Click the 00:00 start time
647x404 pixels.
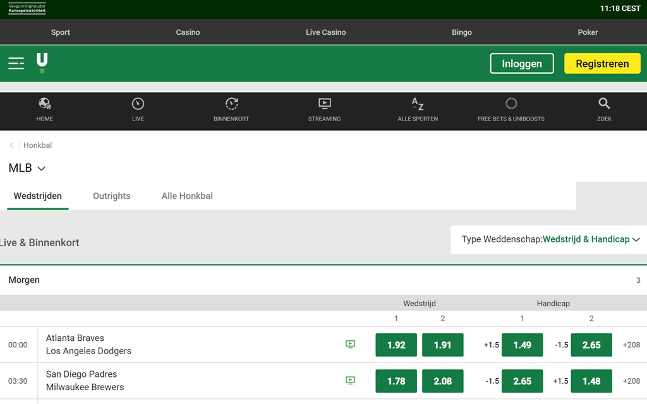pyautogui.click(x=18, y=345)
